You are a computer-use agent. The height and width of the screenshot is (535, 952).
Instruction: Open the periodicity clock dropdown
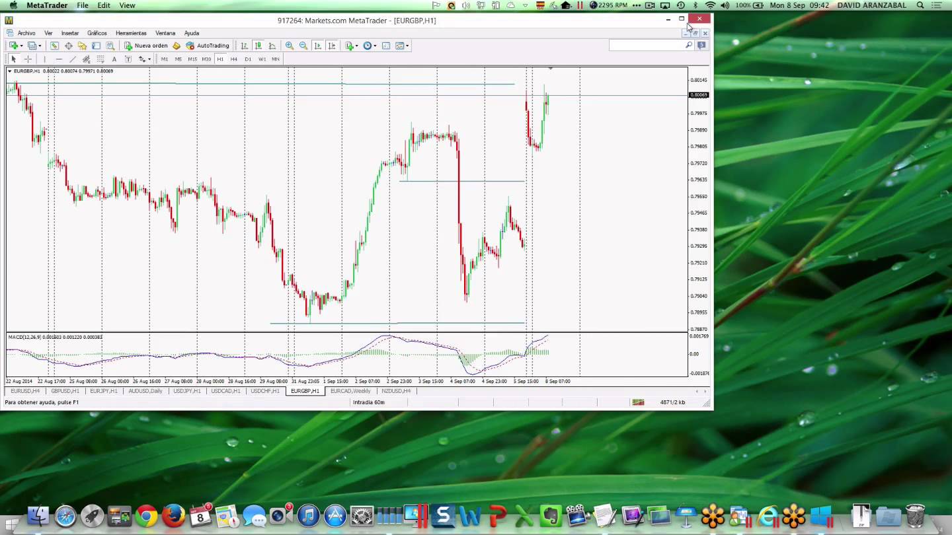point(375,46)
